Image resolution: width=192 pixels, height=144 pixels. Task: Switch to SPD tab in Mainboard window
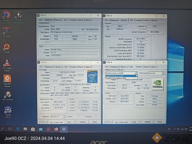[66, 20]
